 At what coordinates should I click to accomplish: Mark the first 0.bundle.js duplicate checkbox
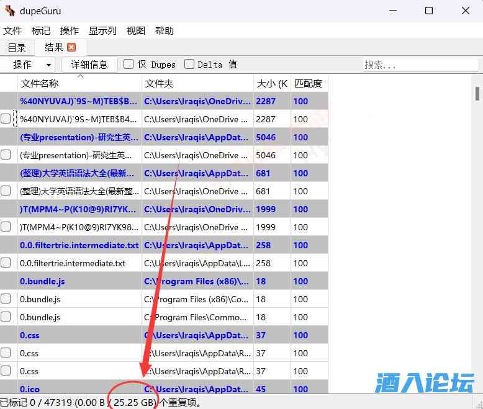[x=6, y=299]
